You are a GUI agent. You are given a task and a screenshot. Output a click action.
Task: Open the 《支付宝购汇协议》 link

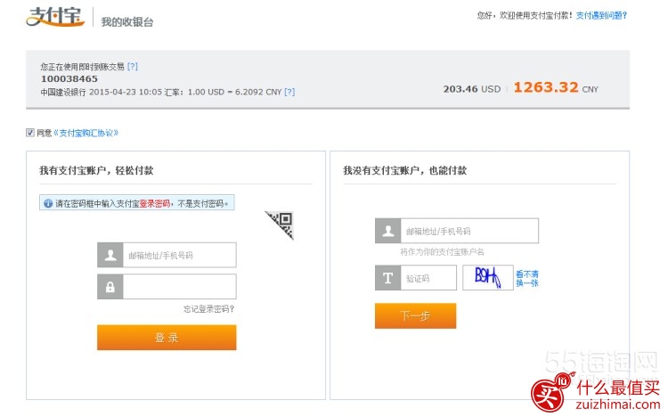pyautogui.click(x=86, y=133)
